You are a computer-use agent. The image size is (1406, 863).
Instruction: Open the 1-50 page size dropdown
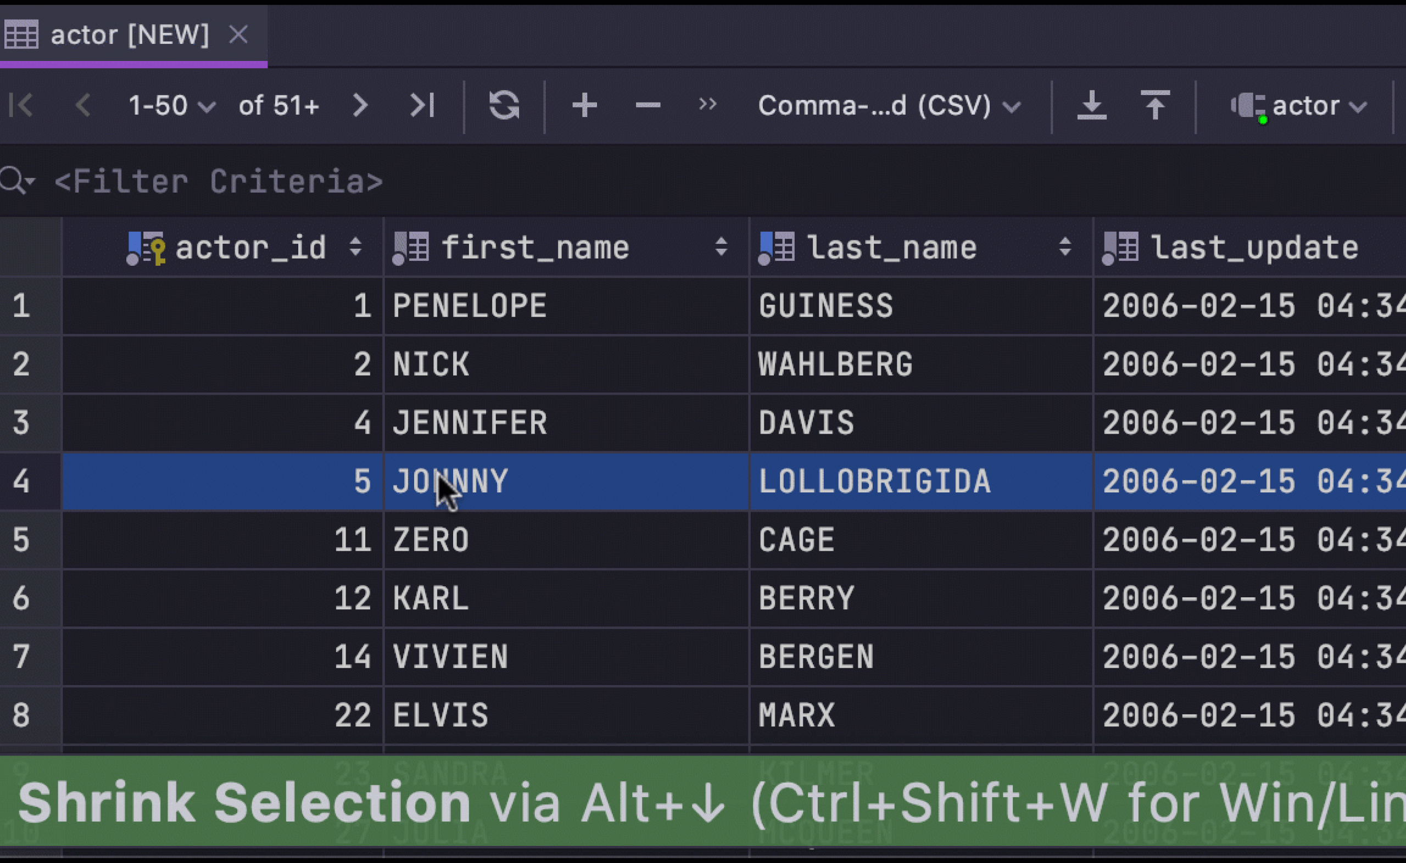(x=171, y=106)
